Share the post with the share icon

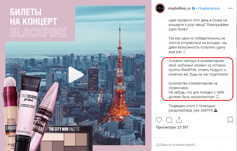click(179, 120)
